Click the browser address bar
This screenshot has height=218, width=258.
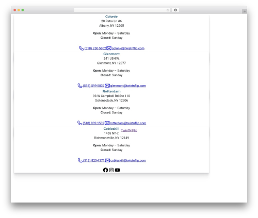point(122,10)
